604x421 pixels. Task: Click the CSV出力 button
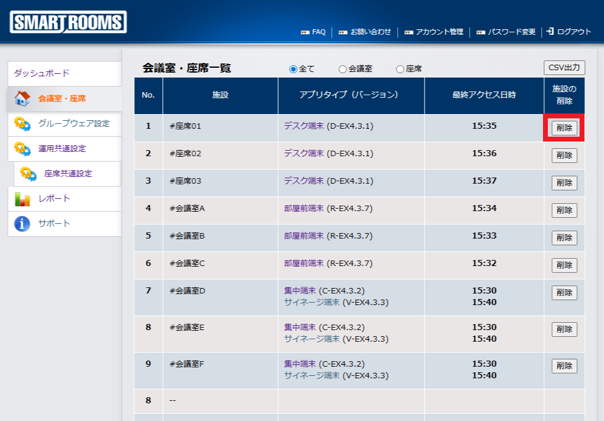[564, 68]
